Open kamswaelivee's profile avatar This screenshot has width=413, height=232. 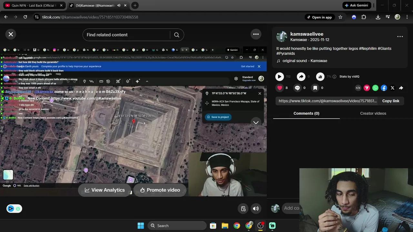click(x=282, y=36)
